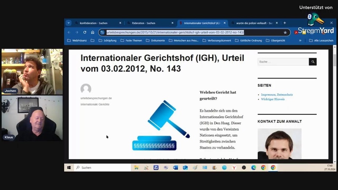Open the Dokumente bookmark folder

[155, 41]
